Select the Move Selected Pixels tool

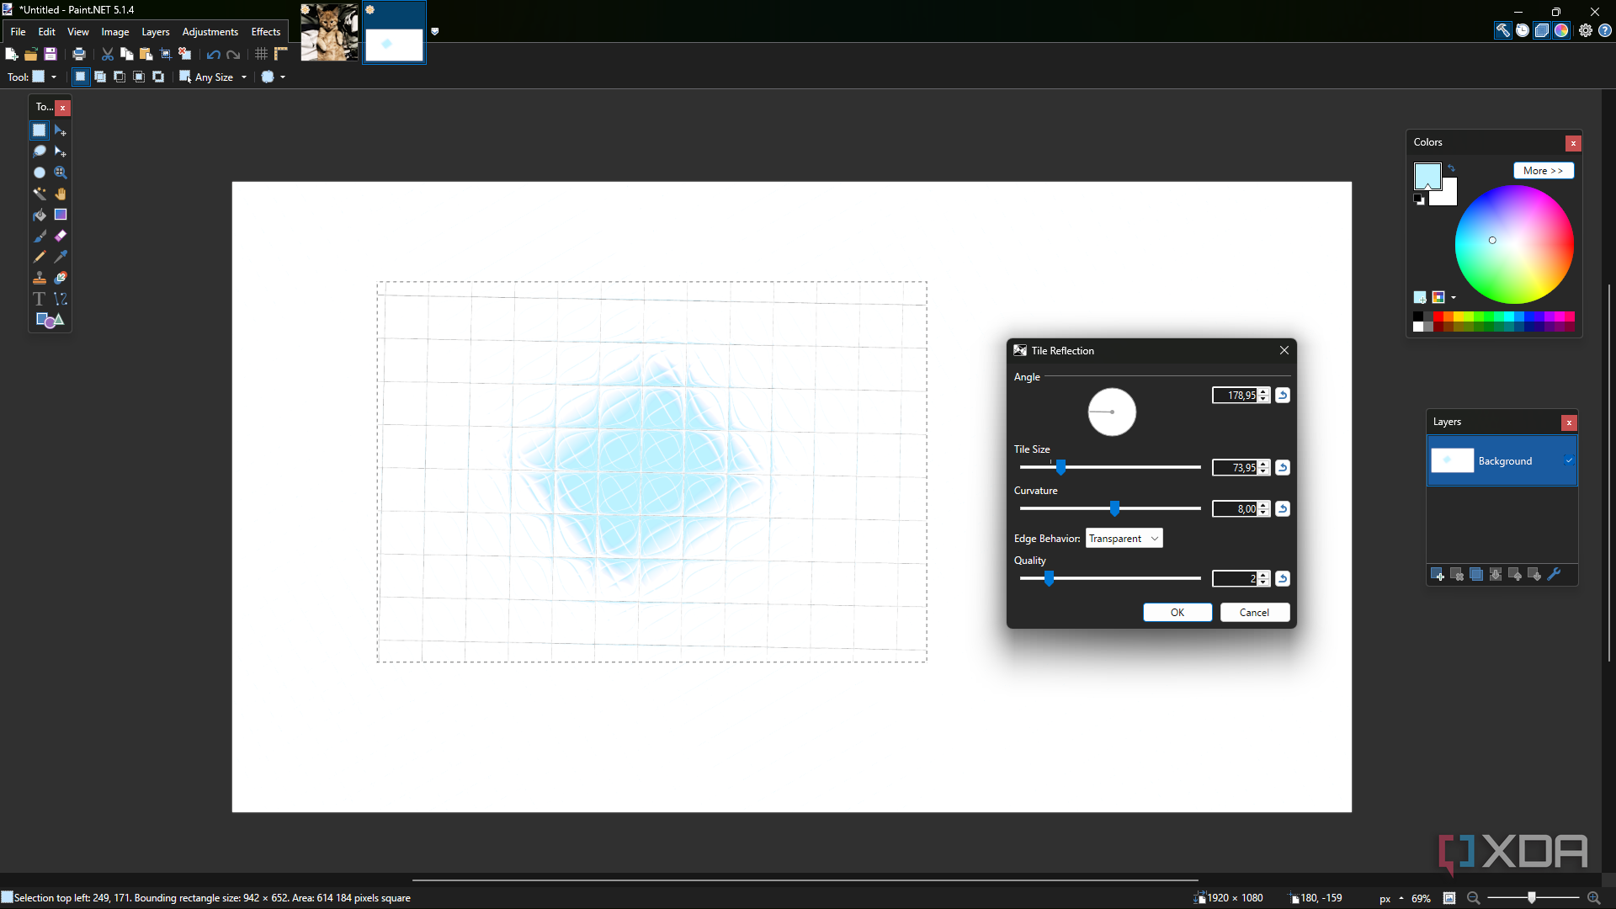click(x=61, y=130)
